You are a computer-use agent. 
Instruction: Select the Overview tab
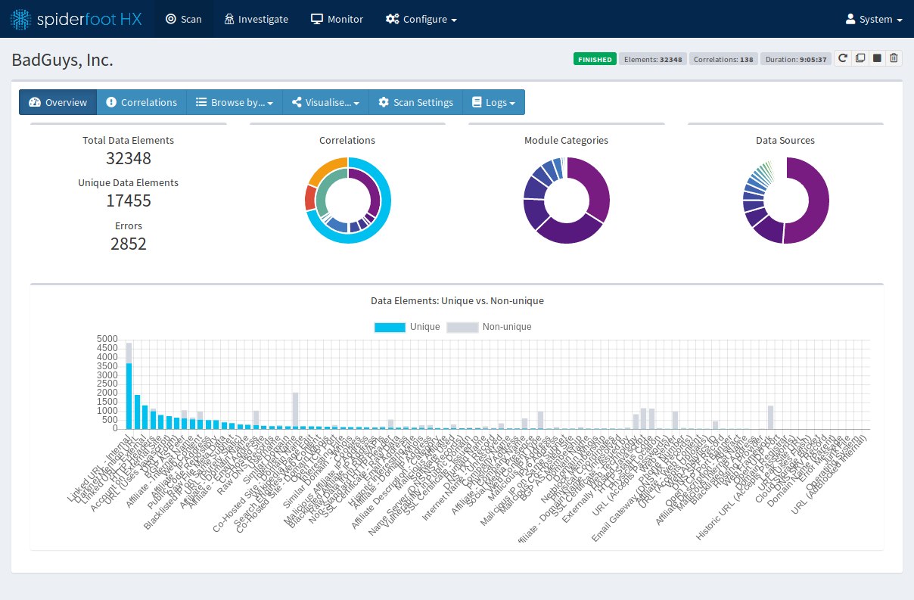point(58,102)
